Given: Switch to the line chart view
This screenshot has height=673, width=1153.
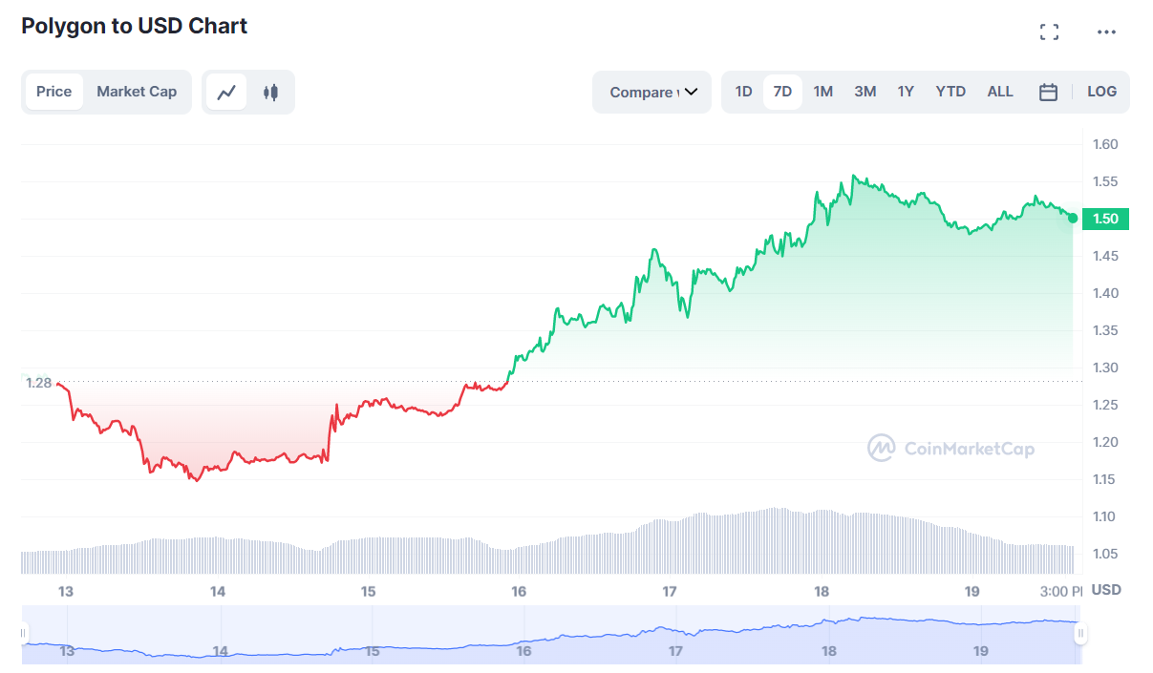Looking at the screenshot, I should click(226, 93).
